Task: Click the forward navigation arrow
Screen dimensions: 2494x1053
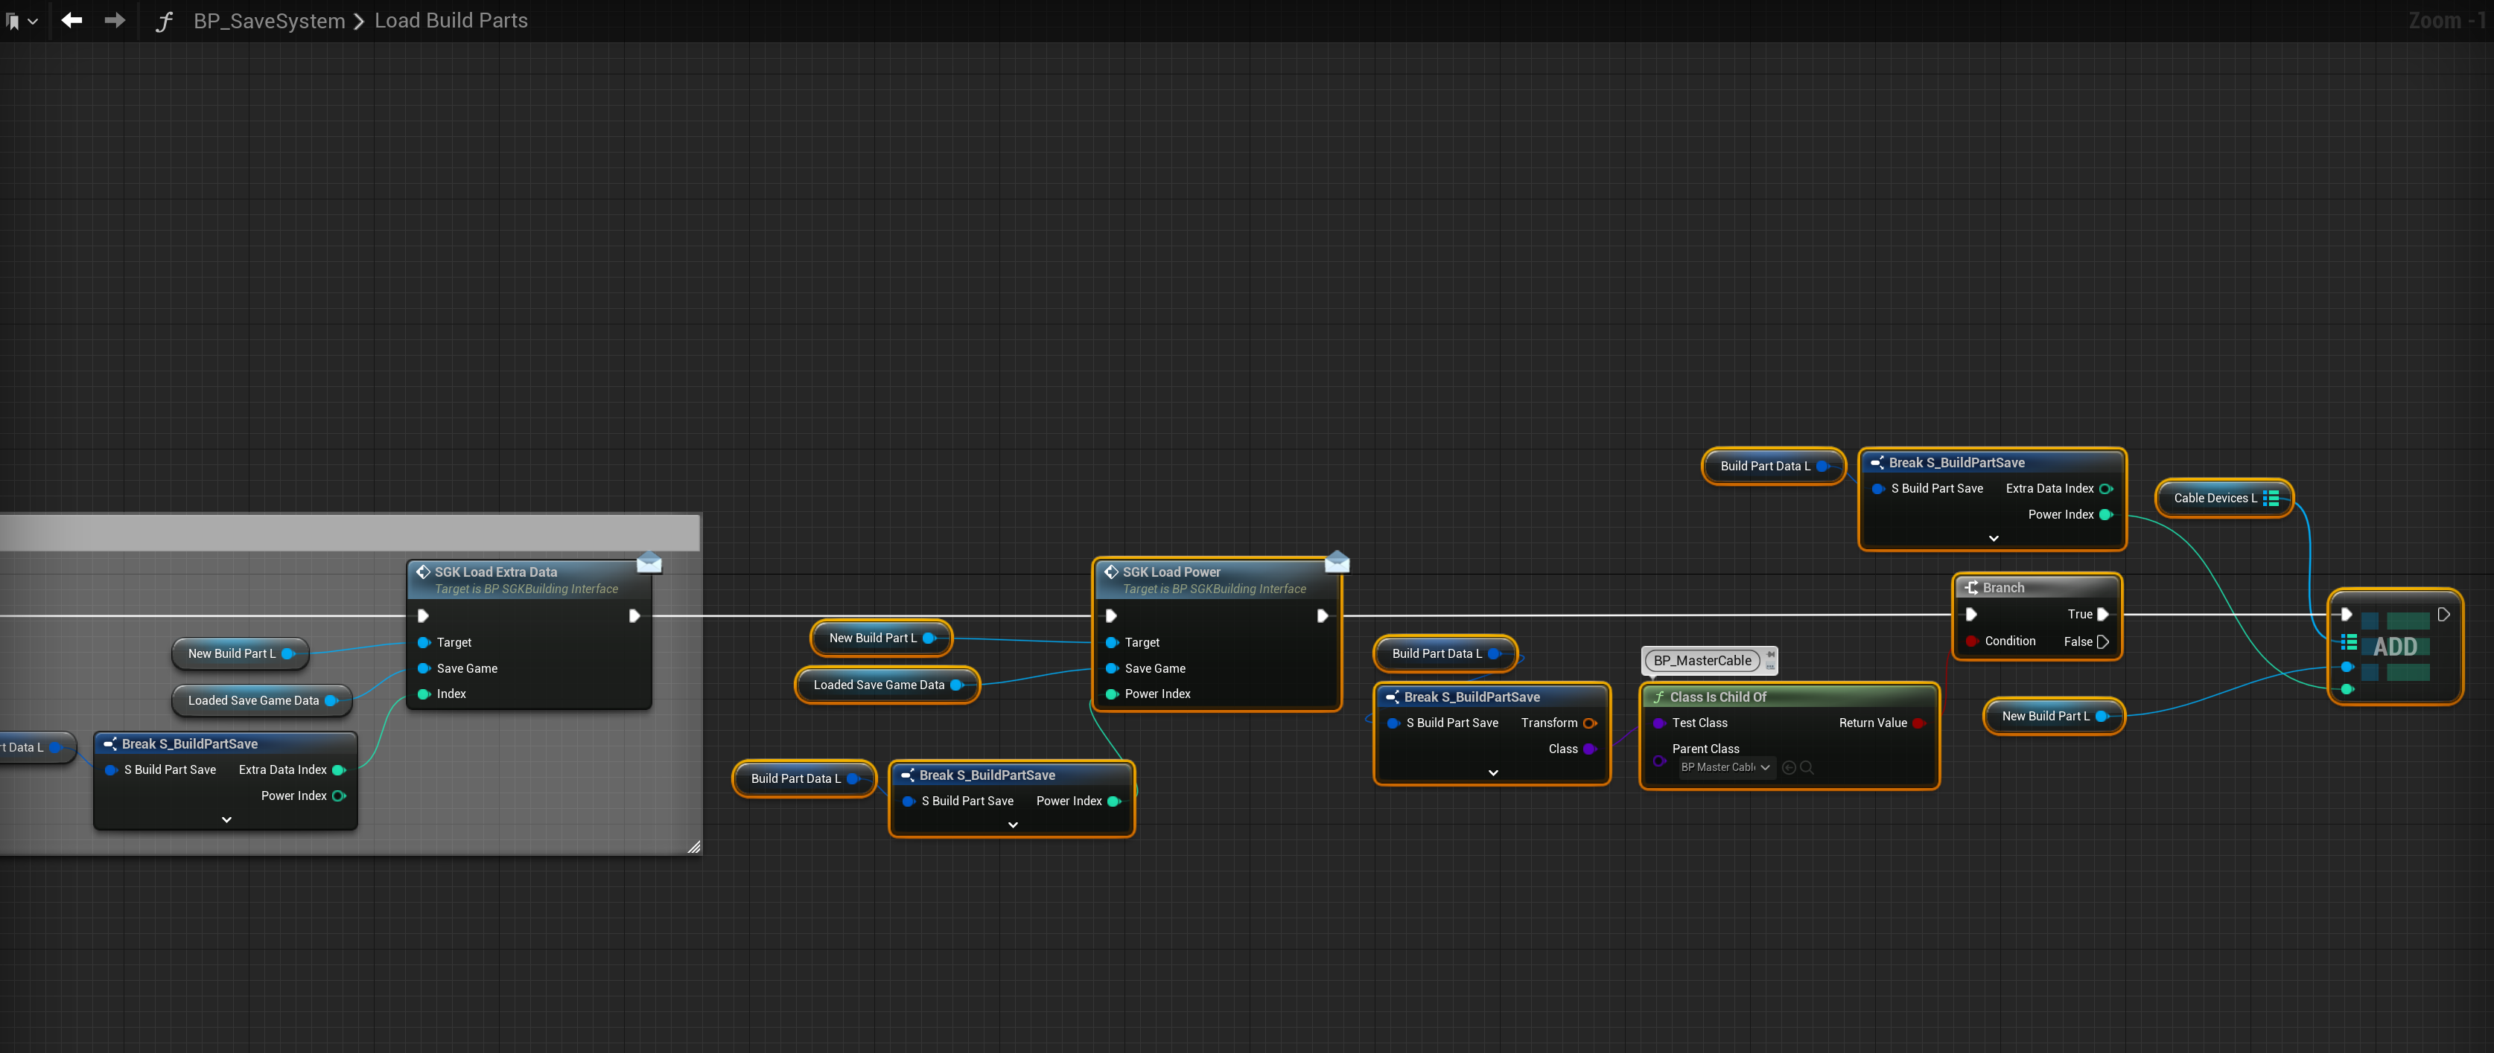Action: (114, 20)
